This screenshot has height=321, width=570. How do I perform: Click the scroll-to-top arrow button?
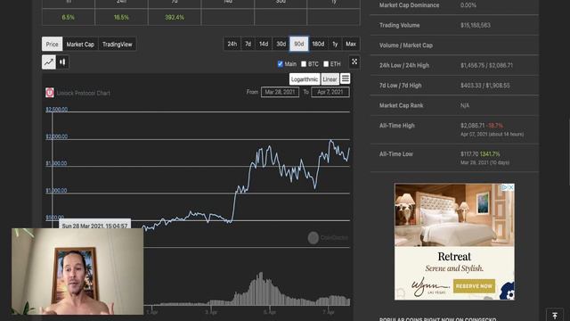tap(555, 315)
